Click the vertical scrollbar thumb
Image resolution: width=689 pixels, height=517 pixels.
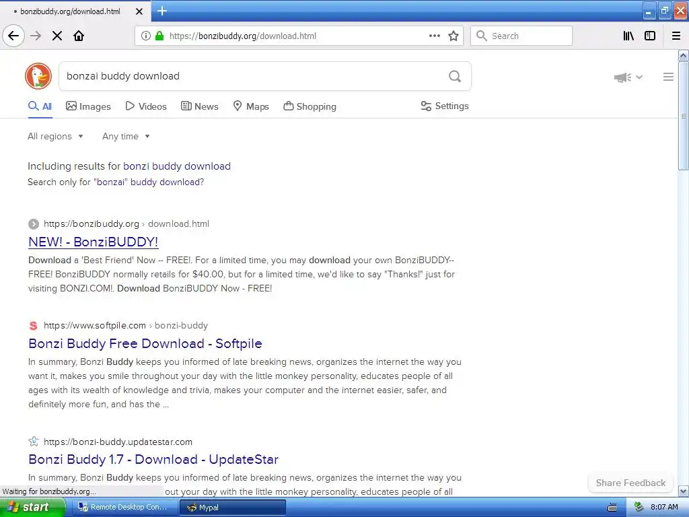pyautogui.click(x=683, y=116)
